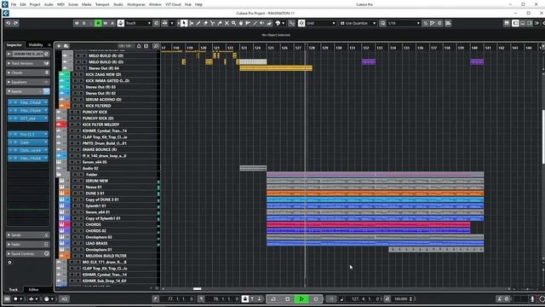Viewport: 545px width, 307px height.
Task: Switch to the Visibility tab
Action: tap(36, 45)
